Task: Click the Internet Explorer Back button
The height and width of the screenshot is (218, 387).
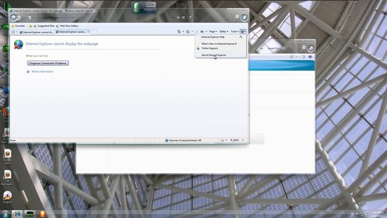Action: [13, 18]
